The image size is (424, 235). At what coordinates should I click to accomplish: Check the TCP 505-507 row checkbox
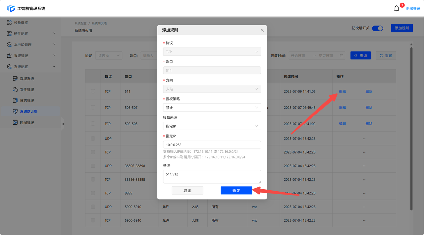pyautogui.click(x=93, y=107)
